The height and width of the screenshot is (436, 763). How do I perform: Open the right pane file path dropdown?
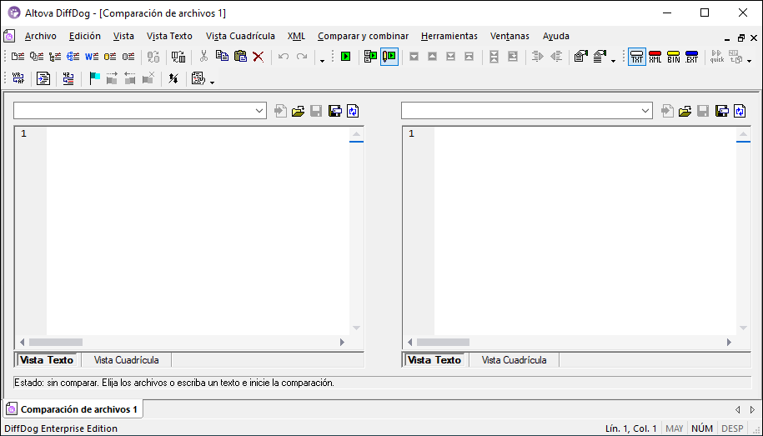645,111
